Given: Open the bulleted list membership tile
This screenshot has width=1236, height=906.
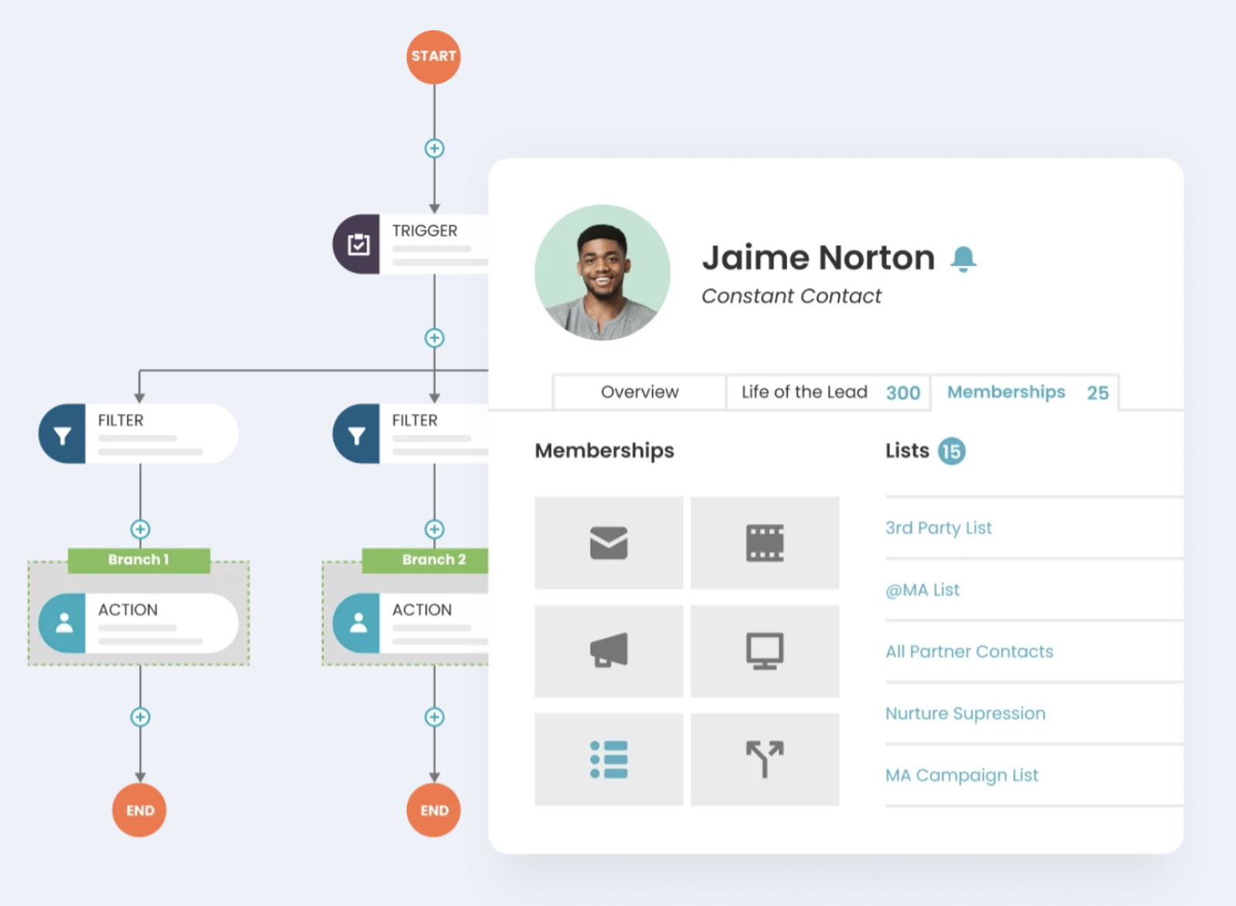Looking at the screenshot, I should (x=609, y=759).
